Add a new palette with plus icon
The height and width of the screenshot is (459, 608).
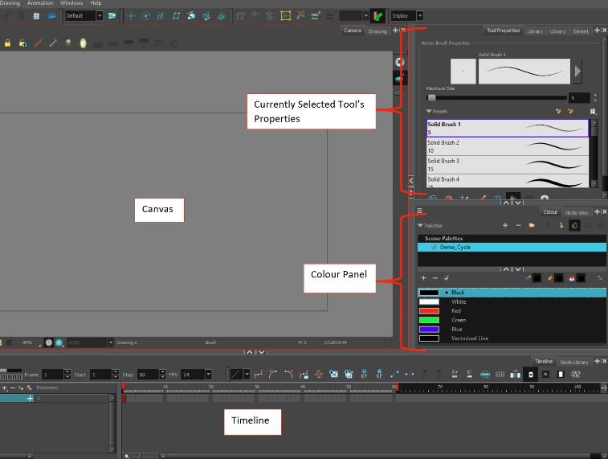505,225
